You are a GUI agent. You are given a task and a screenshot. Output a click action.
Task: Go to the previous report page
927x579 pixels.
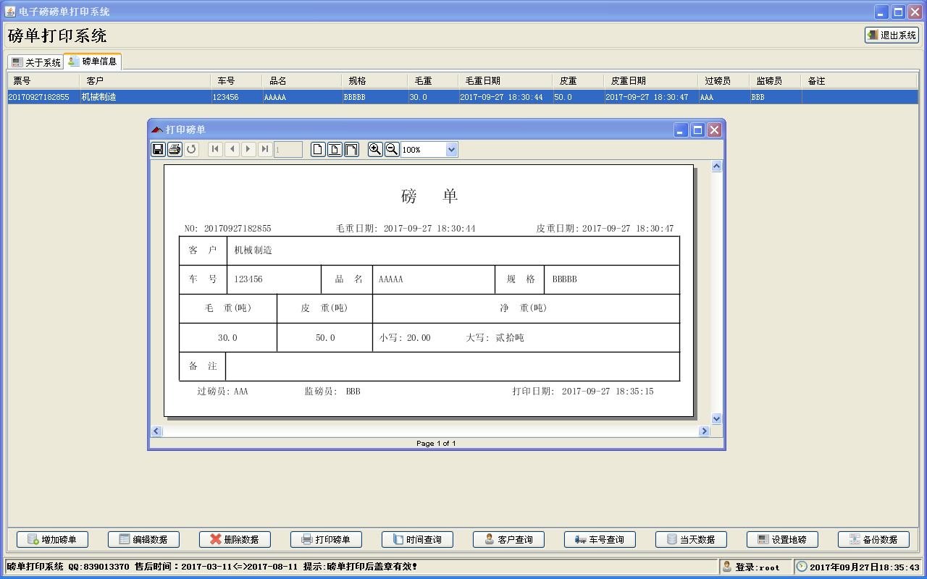tap(232, 149)
